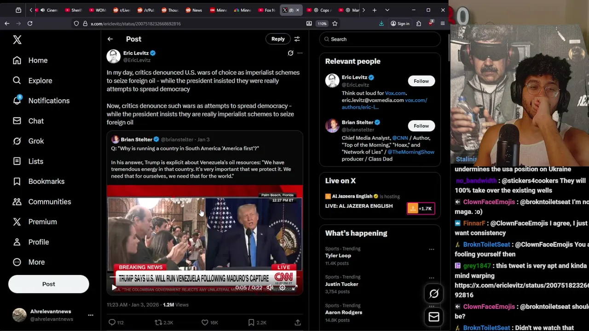Open the Explore page

(x=32, y=80)
